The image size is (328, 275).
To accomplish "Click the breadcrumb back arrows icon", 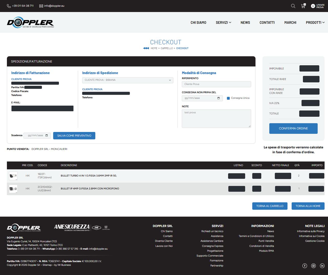I will pos(146,48).
